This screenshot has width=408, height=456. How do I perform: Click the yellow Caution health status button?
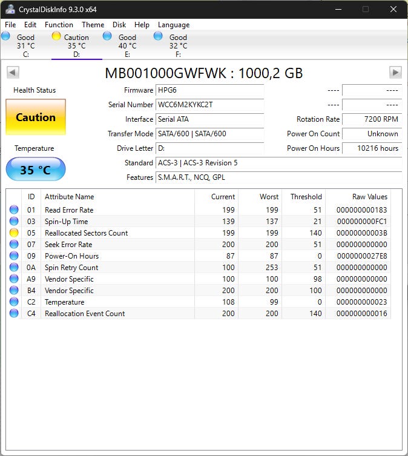pyautogui.click(x=35, y=117)
